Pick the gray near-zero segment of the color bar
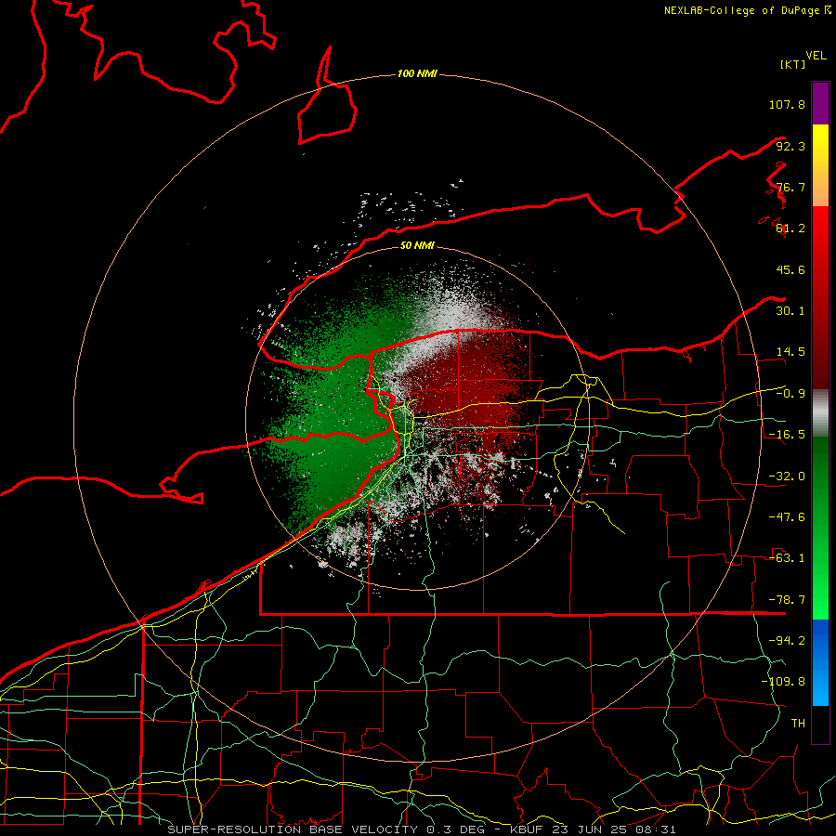This screenshot has width=836, height=836. pos(820,412)
